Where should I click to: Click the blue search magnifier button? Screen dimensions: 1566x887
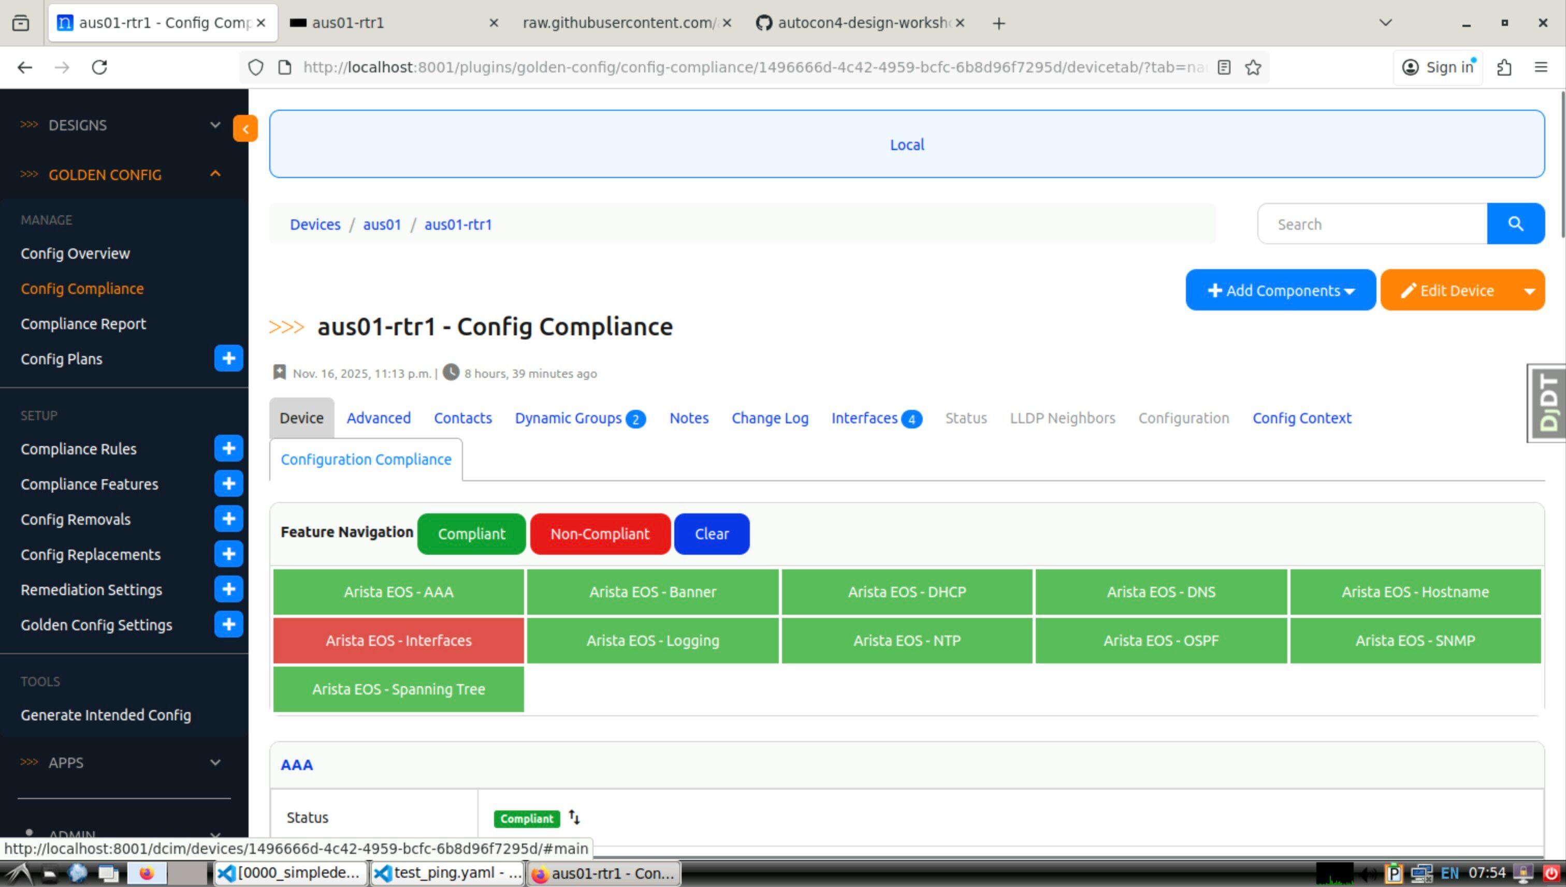pos(1515,224)
